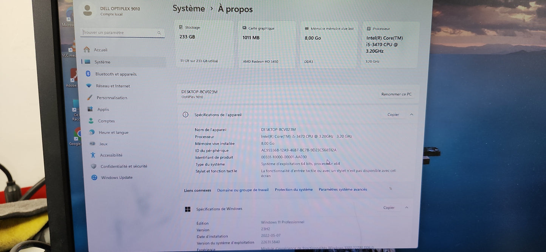Click the Accueil home icon in sidebar
The image size is (546, 252).
coord(87,50)
